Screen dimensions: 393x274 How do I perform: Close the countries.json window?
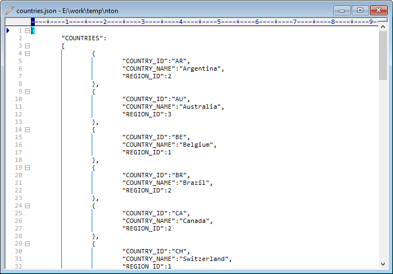378,10
